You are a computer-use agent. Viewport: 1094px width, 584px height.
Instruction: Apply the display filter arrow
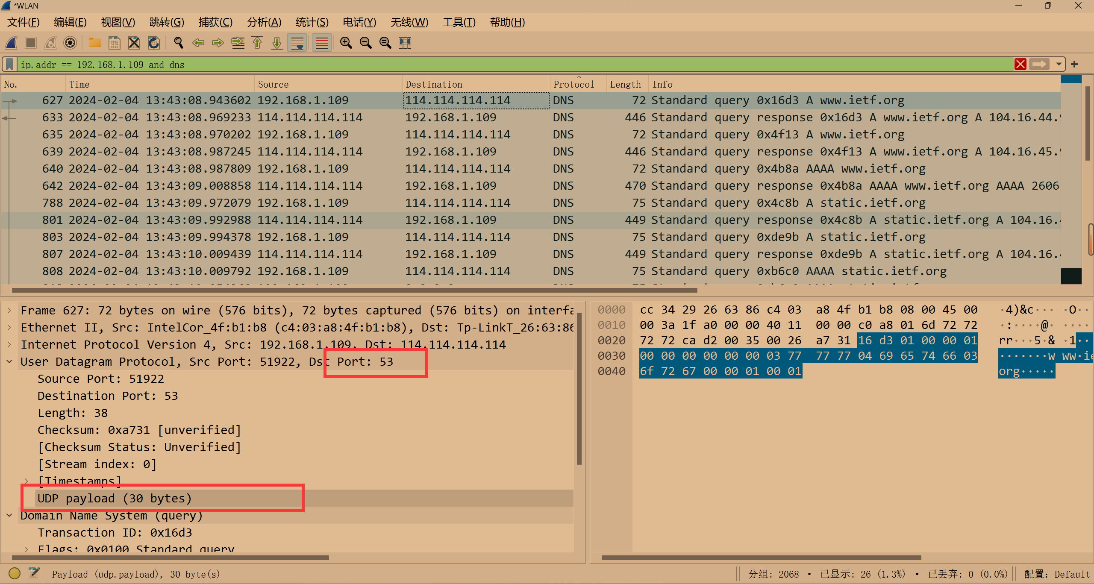(1039, 65)
